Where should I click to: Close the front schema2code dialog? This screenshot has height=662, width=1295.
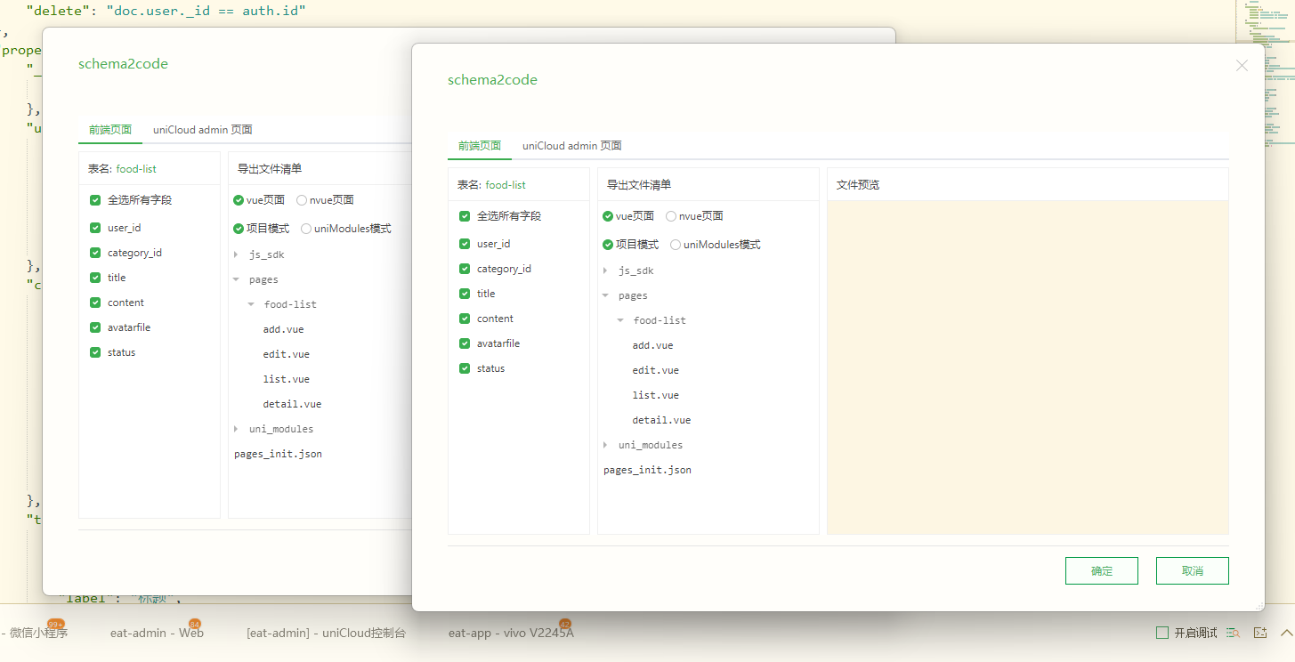[x=1242, y=66]
